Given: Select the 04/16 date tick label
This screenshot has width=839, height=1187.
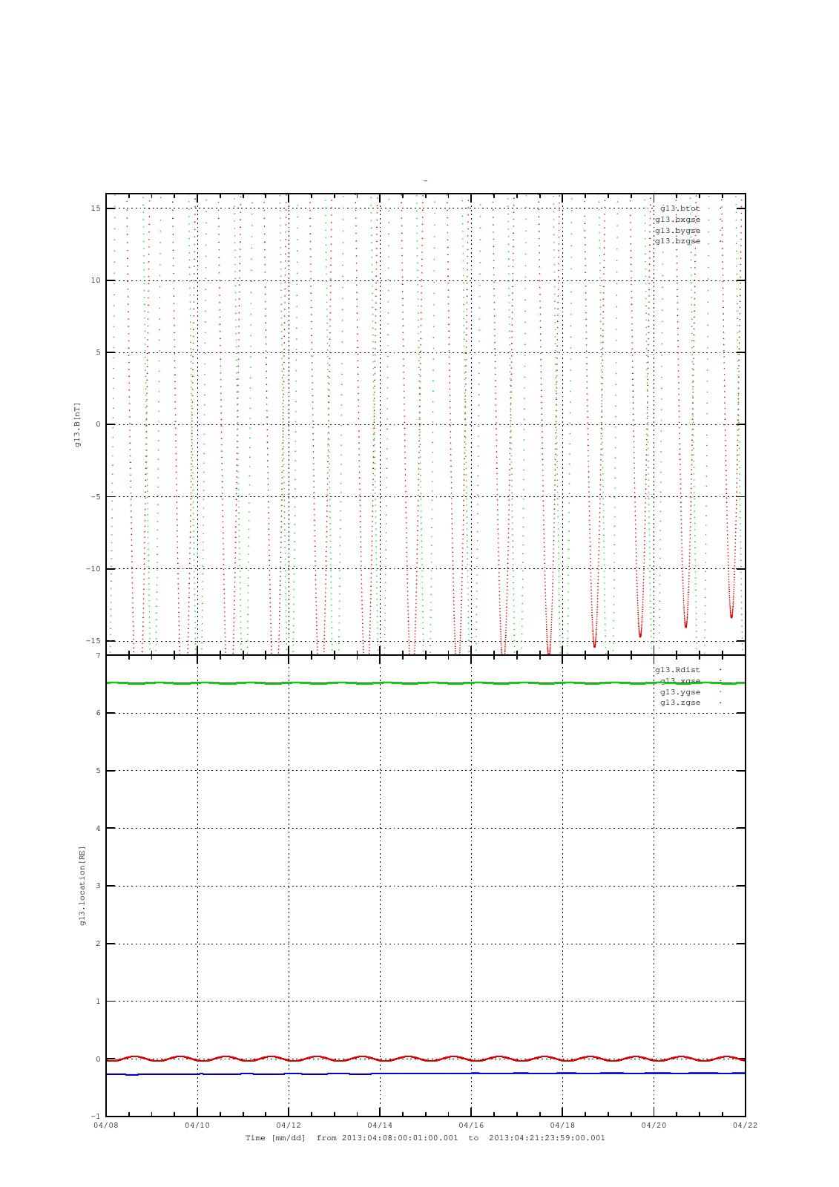Looking at the screenshot, I should pos(471,1125).
